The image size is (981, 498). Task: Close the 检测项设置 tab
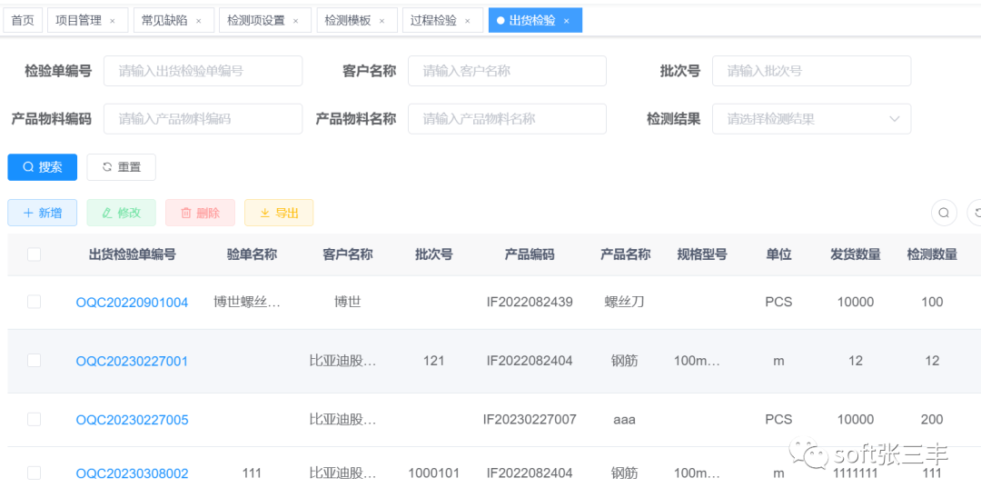[295, 21]
